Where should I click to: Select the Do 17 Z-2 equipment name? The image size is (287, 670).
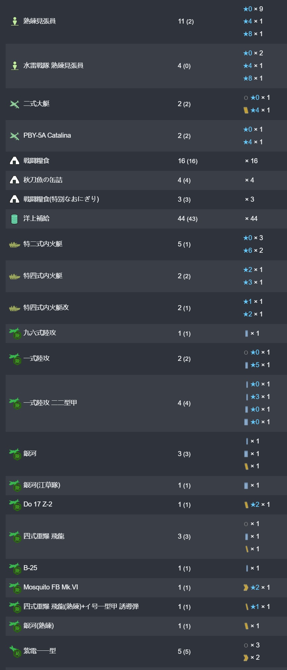pos(38,504)
